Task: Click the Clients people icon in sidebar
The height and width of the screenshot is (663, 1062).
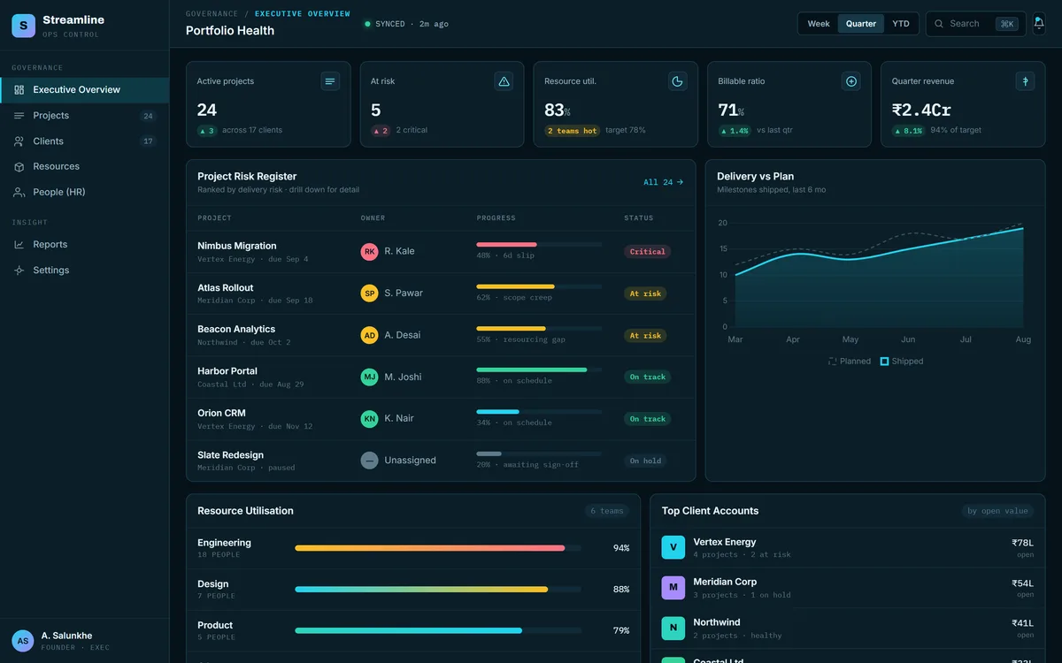Action: click(19, 141)
